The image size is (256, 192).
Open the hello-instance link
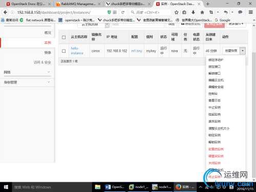coord(77,51)
